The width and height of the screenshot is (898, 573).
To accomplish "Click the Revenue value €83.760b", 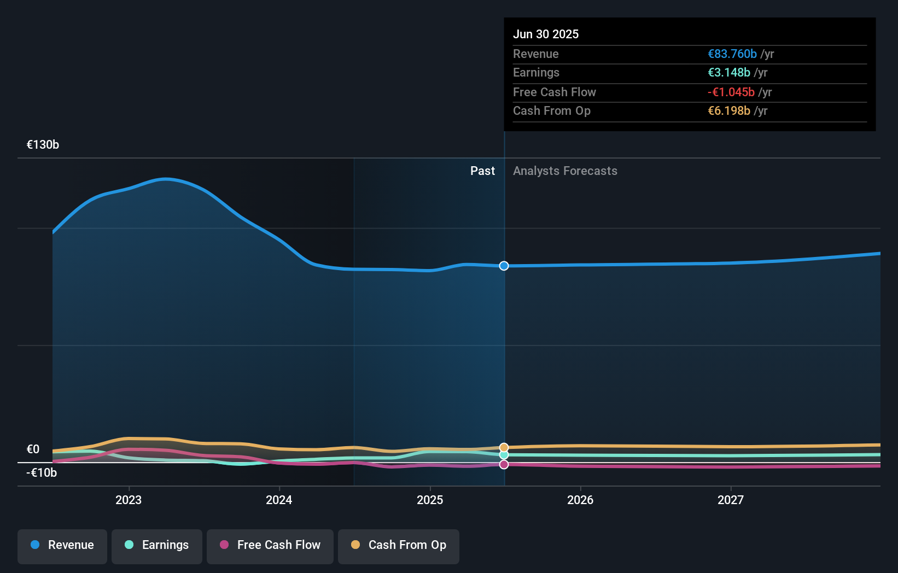I will tap(732, 54).
